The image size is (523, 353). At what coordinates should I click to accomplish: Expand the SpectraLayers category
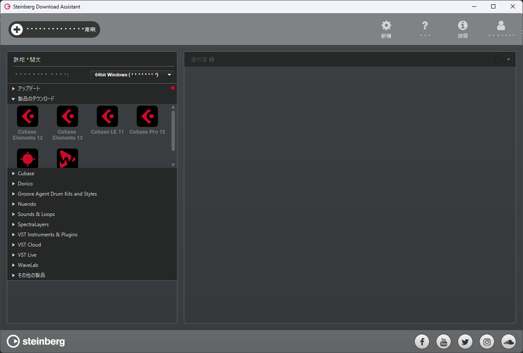pos(92,224)
